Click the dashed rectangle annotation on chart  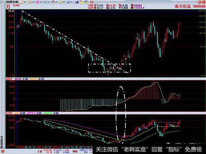[x=109, y=68]
